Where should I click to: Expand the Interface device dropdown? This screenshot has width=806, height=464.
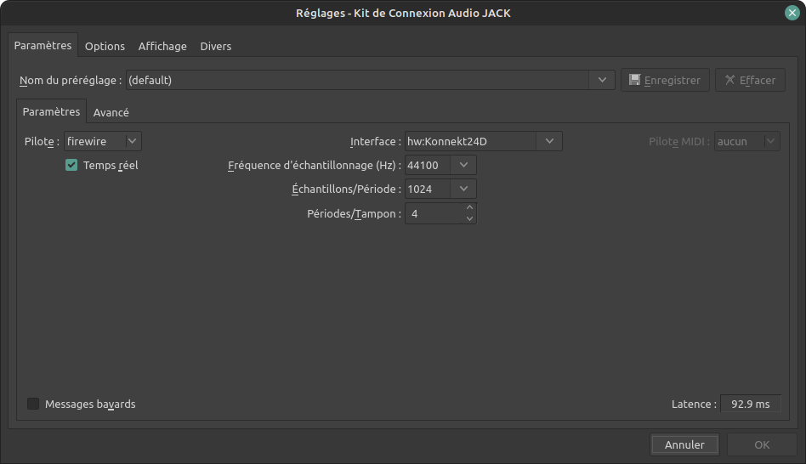548,141
